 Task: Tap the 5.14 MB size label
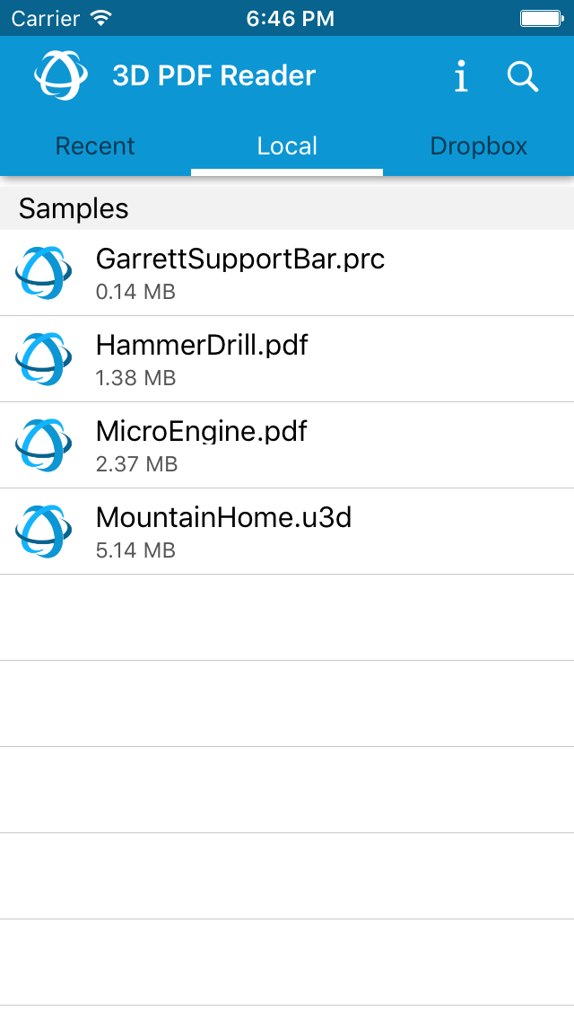135,550
